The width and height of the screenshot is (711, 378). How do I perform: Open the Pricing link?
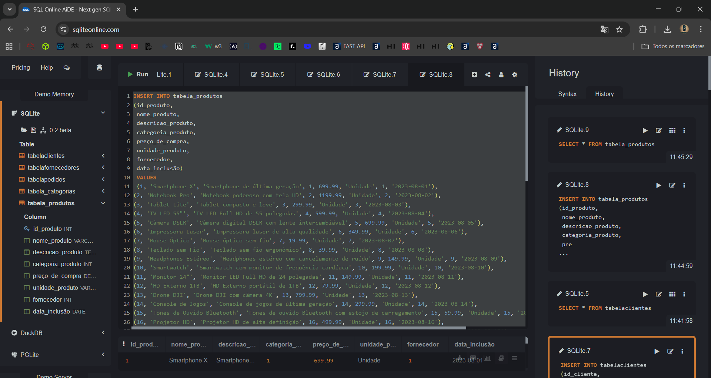(21, 67)
